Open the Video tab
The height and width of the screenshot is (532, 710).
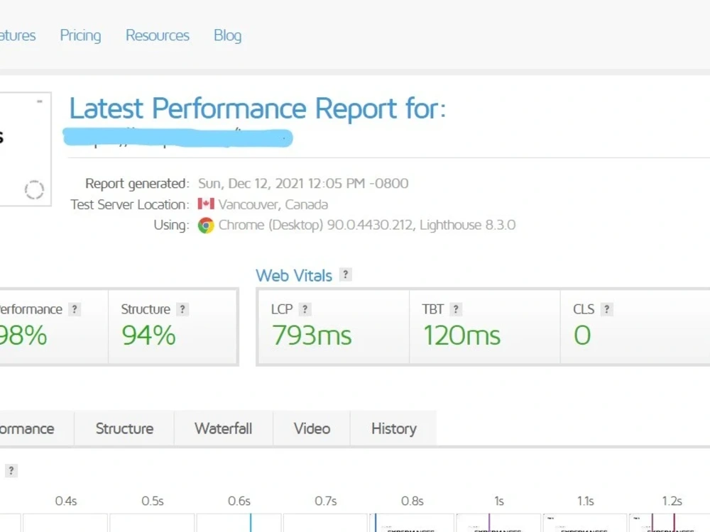(312, 428)
